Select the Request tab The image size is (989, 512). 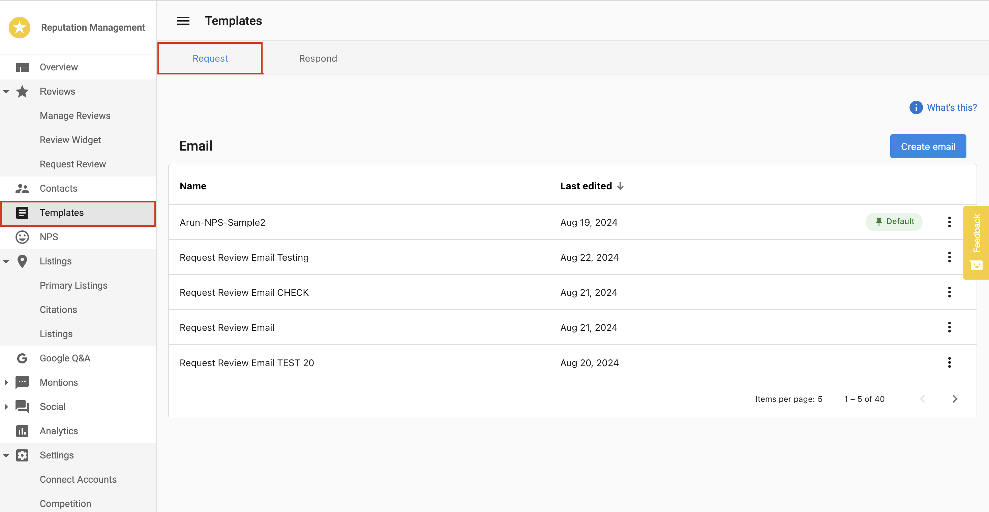pyautogui.click(x=210, y=58)
